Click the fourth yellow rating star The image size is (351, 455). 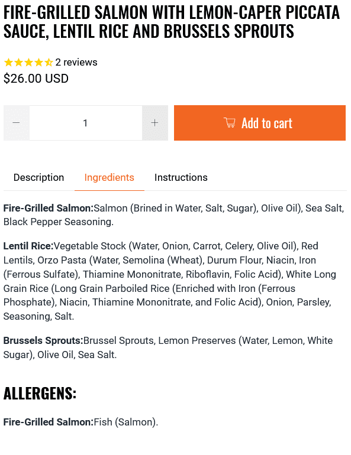pyautogui.click(x=38, y=62)
